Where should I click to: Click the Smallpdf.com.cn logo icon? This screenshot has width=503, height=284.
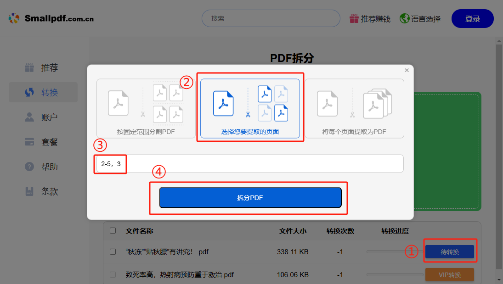14,18
